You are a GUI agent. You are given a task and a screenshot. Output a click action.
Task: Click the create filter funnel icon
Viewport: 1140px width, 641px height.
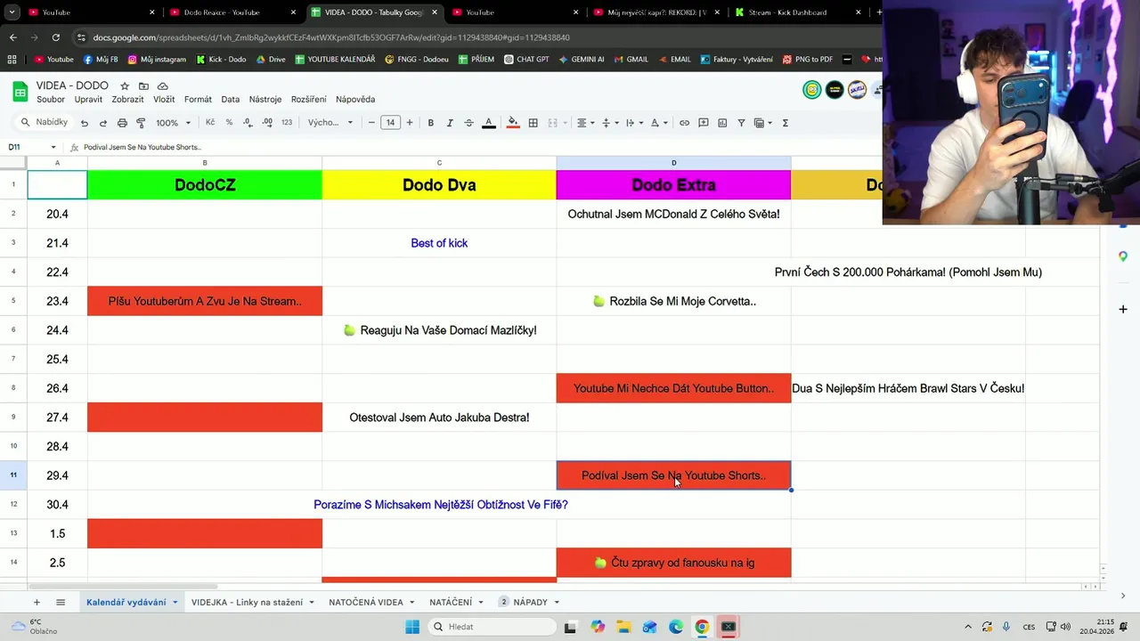[741, 123]
